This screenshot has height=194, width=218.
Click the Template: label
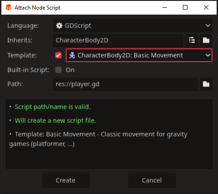(22, 55)
